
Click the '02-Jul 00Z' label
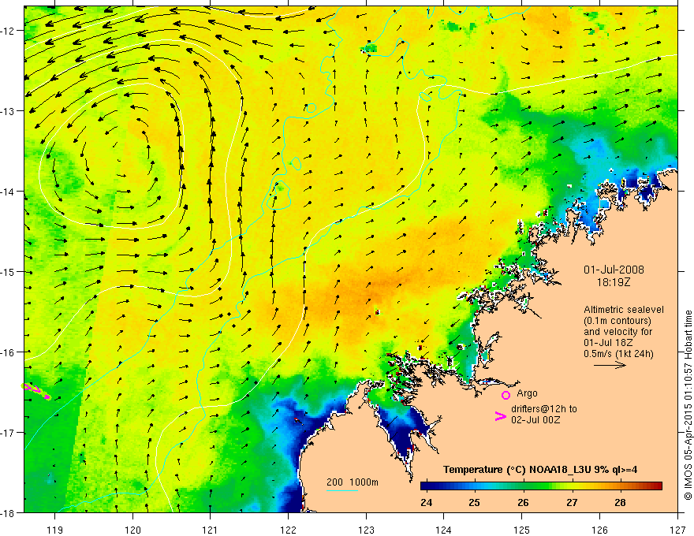(535, 419)
